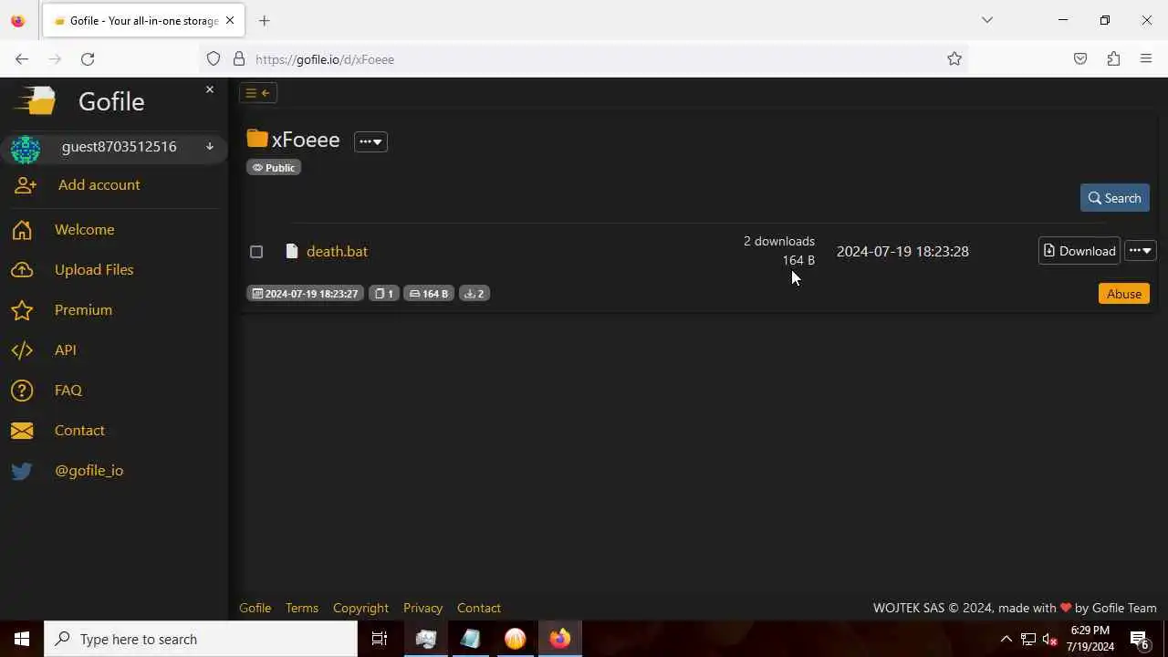This screenshot has height=657, width=1168.
Task: Click the Welcome home icon in sidebar
Action: 22,230
